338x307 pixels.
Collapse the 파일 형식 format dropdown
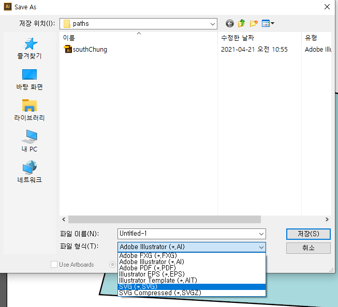click(x=261, y=248)
